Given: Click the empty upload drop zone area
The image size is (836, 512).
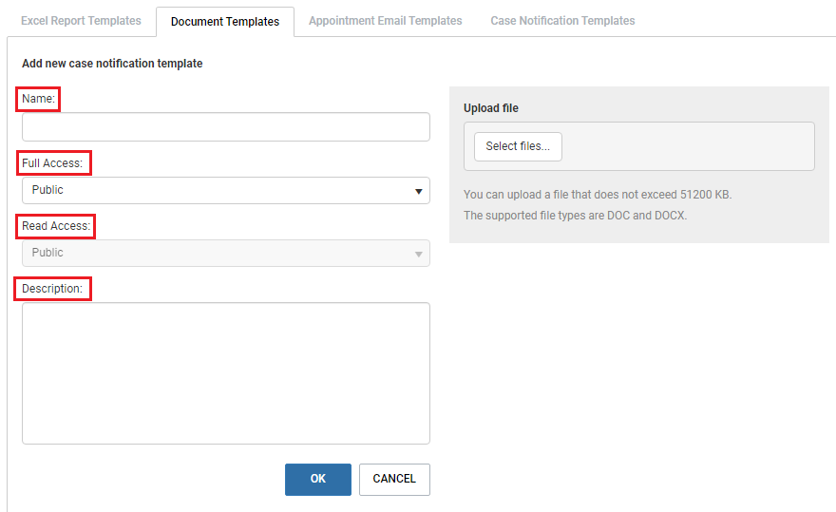Looking at the screenshot, I should pos(688,146).
